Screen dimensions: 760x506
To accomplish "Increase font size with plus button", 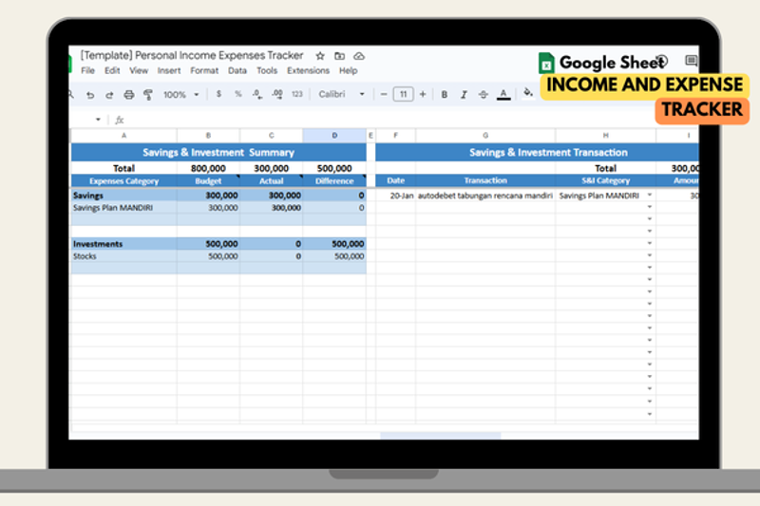I will tap(423, 94).
